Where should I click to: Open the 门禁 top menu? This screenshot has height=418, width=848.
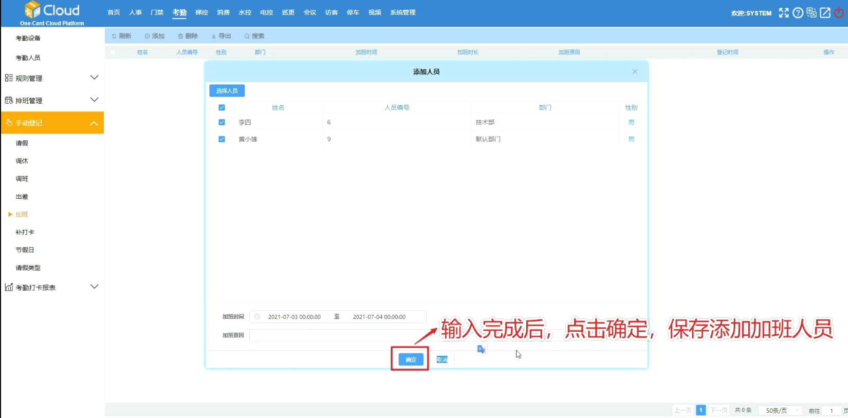157,12
